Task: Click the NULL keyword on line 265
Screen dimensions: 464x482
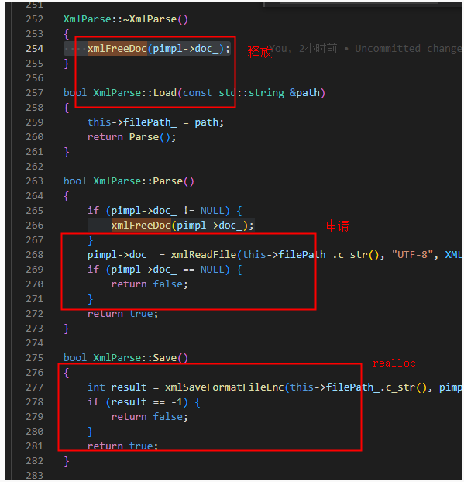Action: point(212,211)
